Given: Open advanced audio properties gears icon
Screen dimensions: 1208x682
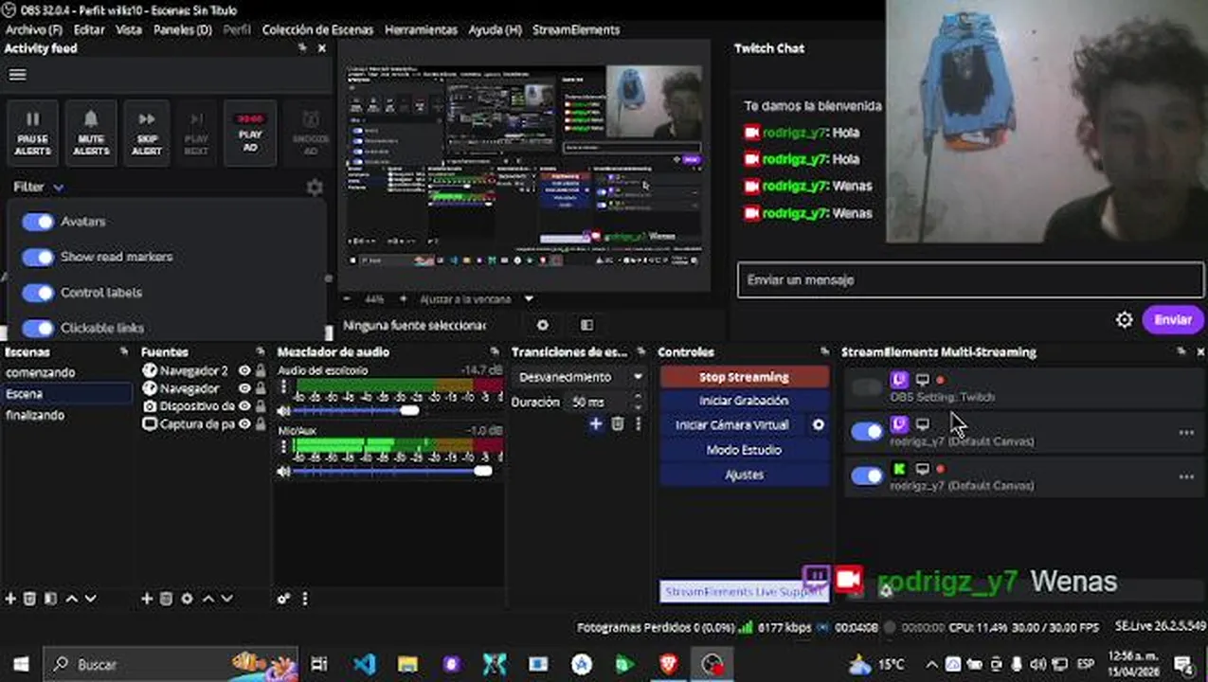Looking at the screenshot, I should click(283, 599).
